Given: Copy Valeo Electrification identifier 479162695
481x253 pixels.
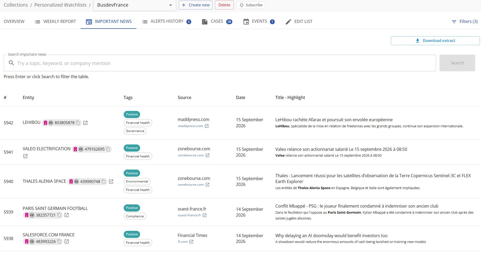Looking at the screenshot, I should coord(108,149).
